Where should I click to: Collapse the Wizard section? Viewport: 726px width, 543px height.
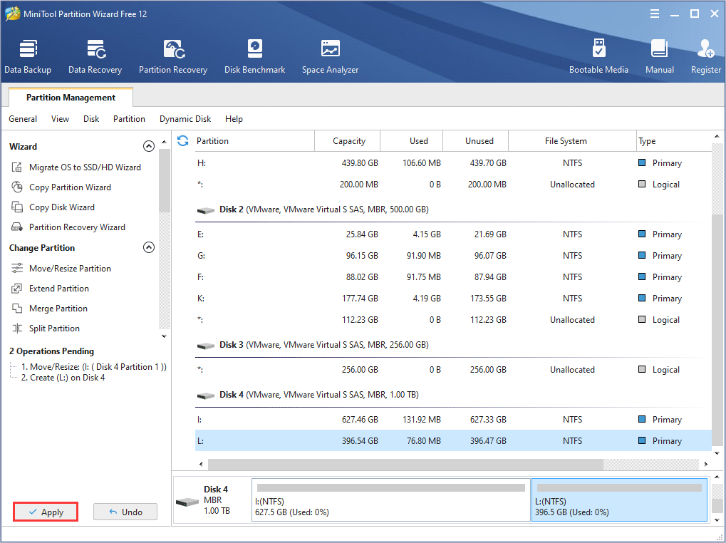pos(149,146)
